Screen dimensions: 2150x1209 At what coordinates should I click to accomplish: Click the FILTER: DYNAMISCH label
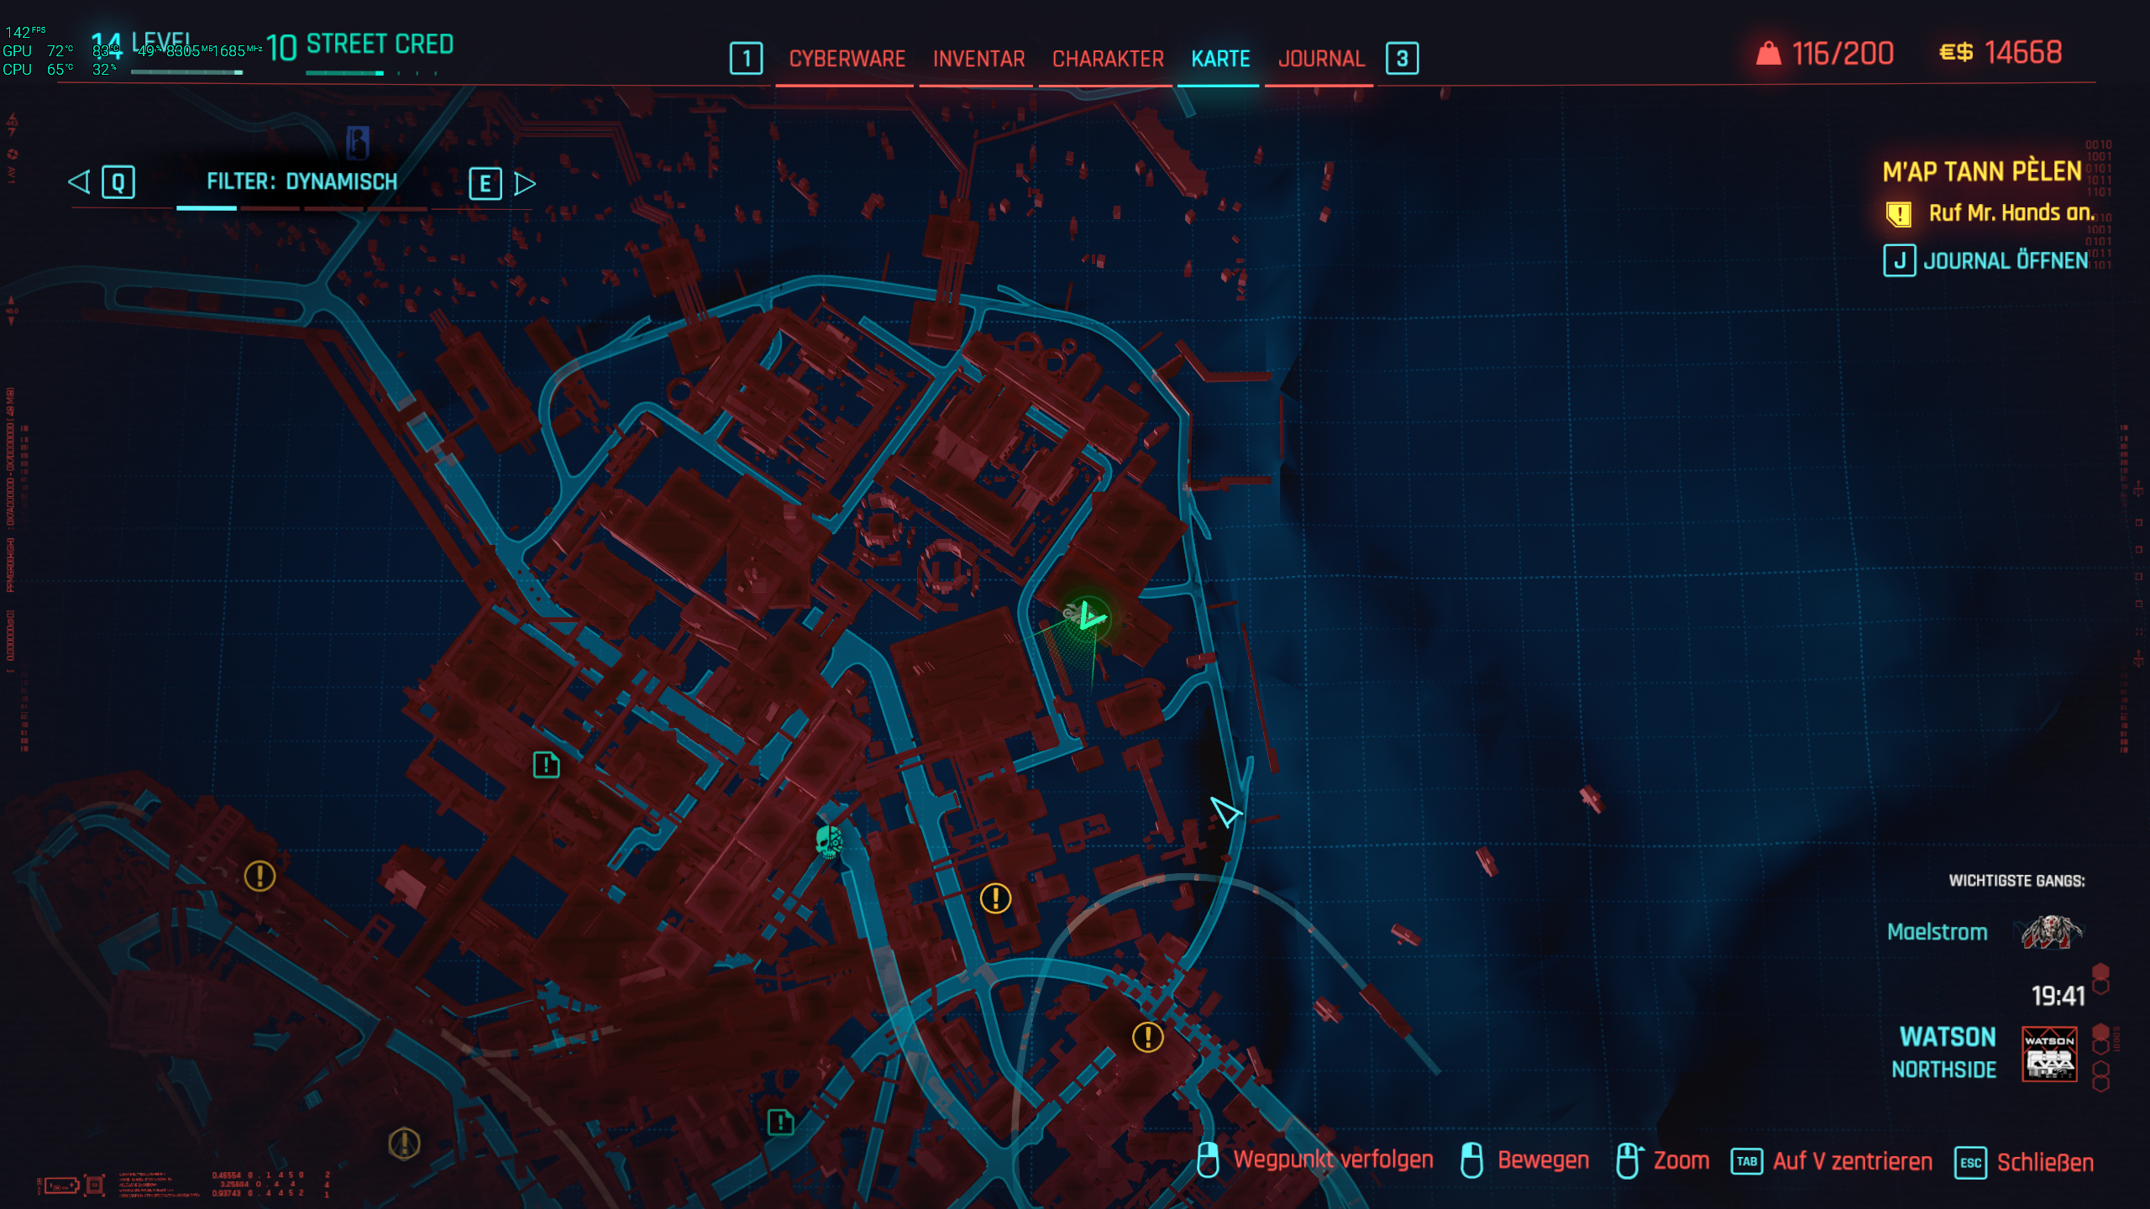(302, 182)
